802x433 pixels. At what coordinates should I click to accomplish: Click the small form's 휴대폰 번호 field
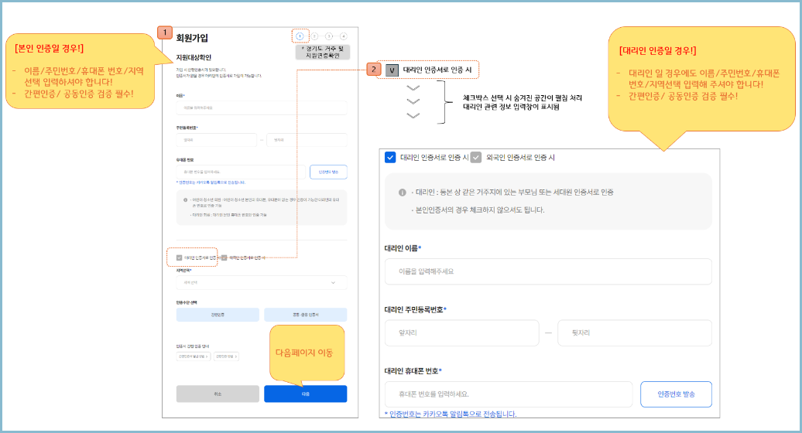(241, 172)
